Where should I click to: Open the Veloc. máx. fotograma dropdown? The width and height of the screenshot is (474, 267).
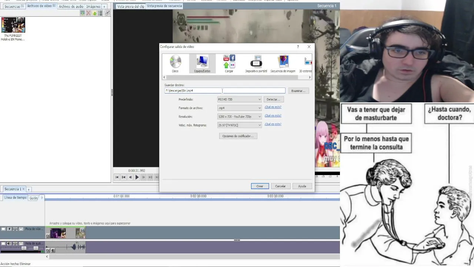click(x=240, y=125)
